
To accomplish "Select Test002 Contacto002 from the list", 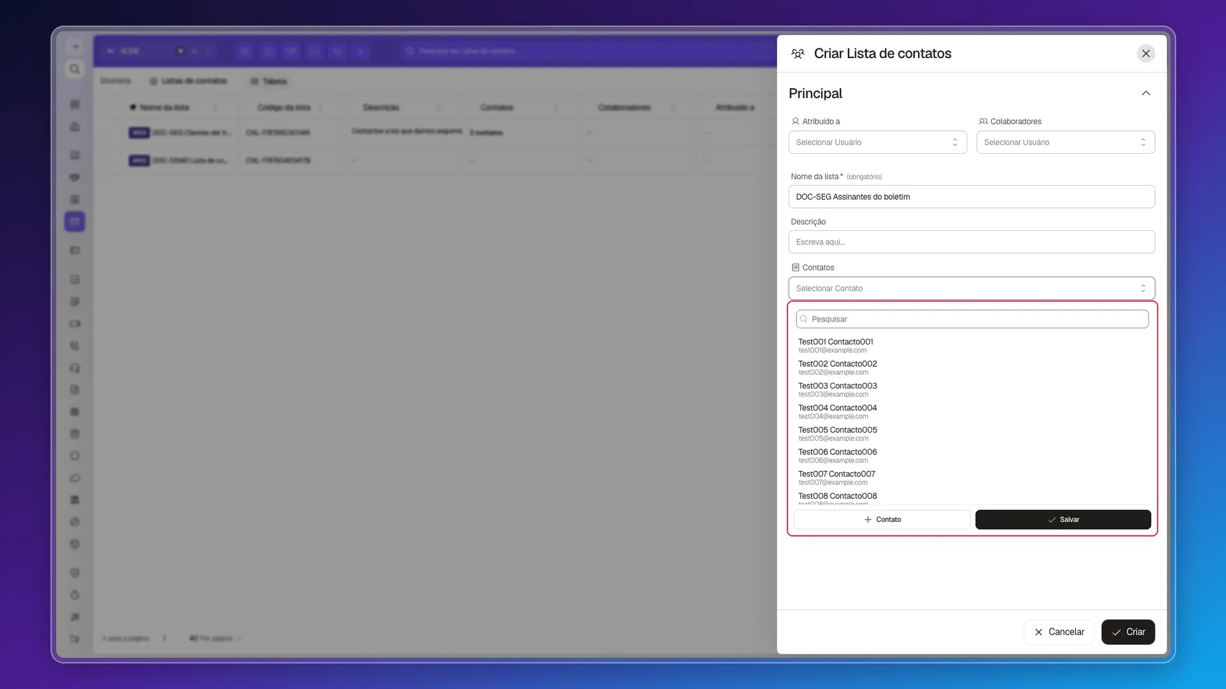I will tap(971, 367).
